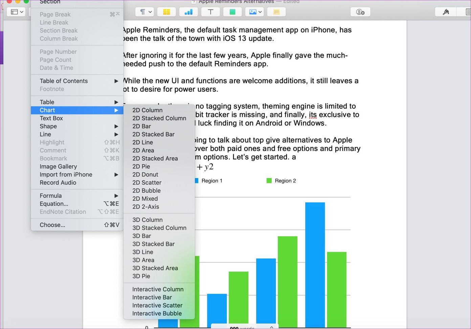Choose Image Gallery from Insert menu
The height and width of the screenshot is (329, 471).
[77, 167]
